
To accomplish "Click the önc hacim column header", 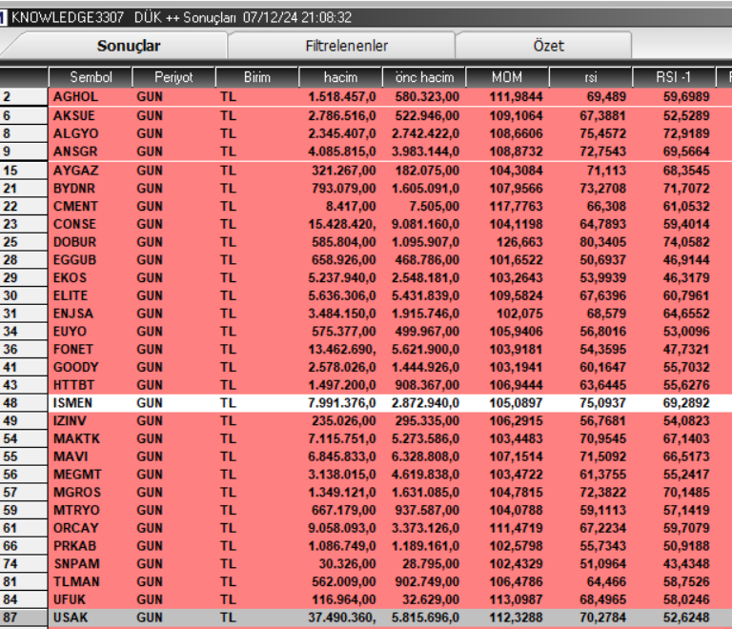I will (424, 77).
